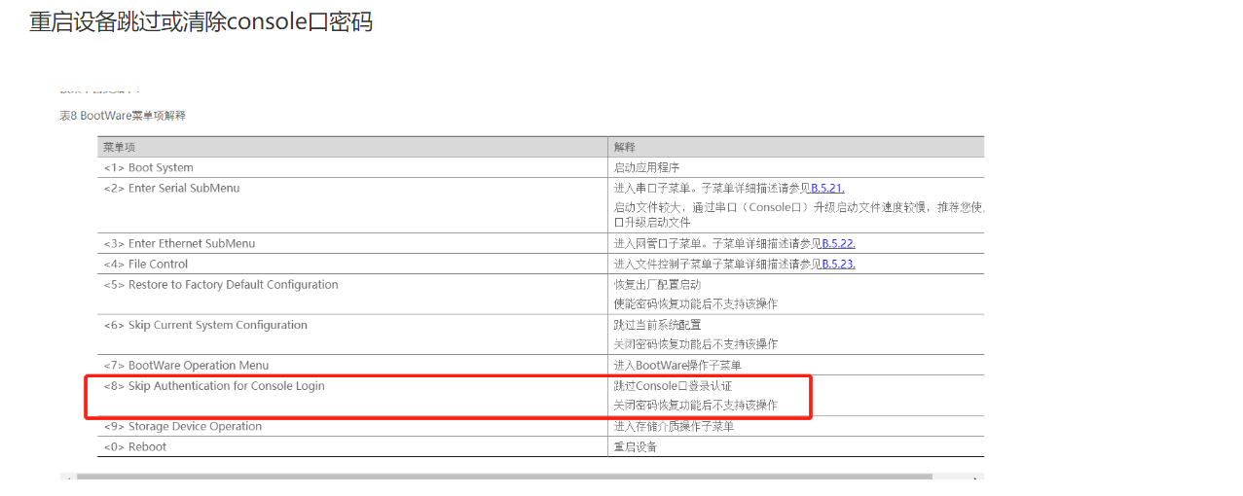Click the horizontal scrollbar below the table
Viewport: 1243px width, 496px height.
503,477
